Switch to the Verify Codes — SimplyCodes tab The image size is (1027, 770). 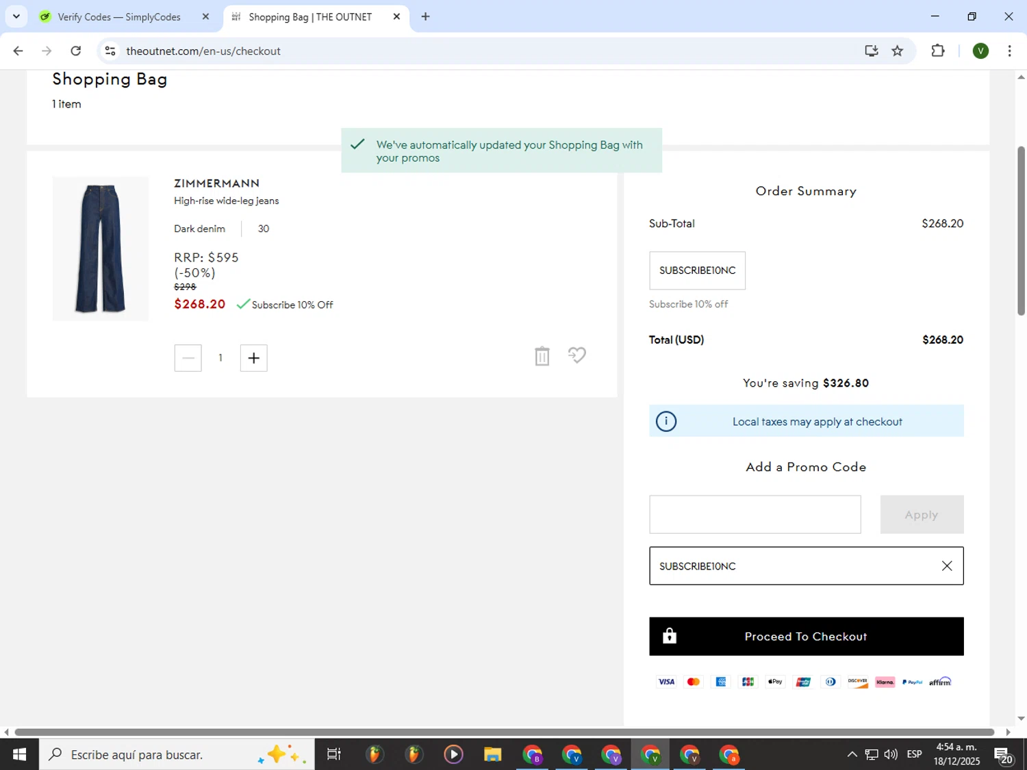click(x=119, y=16)
